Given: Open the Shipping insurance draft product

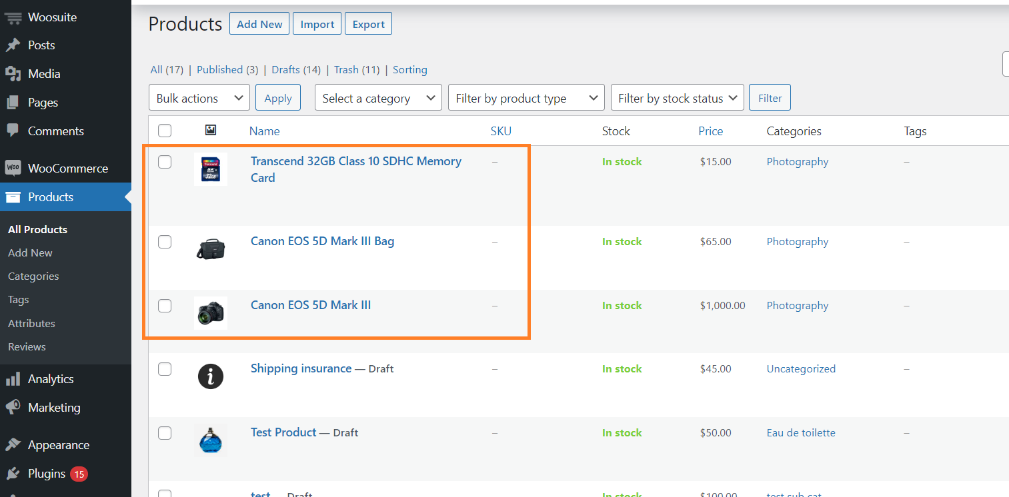Looking at the screenshot, I should (301, 368).
